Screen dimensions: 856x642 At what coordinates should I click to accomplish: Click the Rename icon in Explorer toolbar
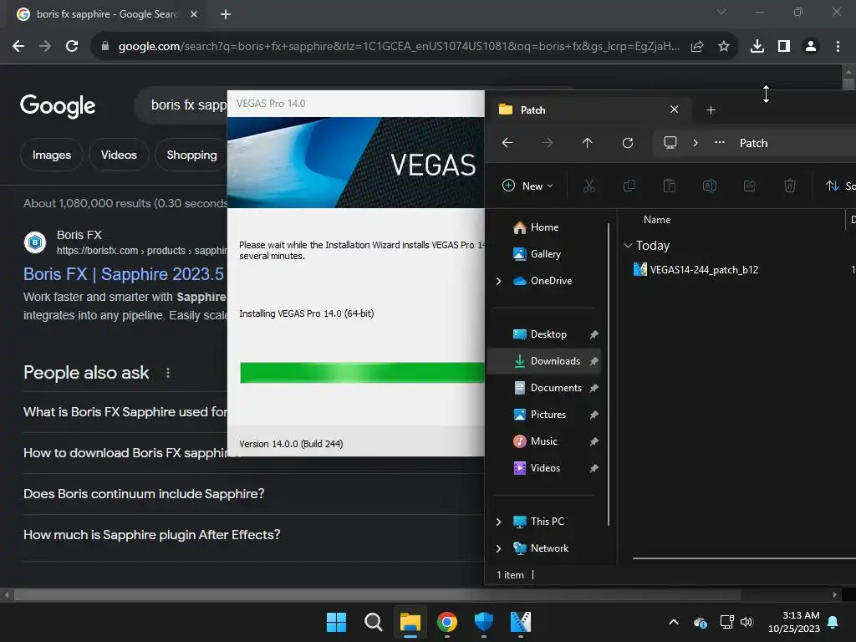point(710,186)
